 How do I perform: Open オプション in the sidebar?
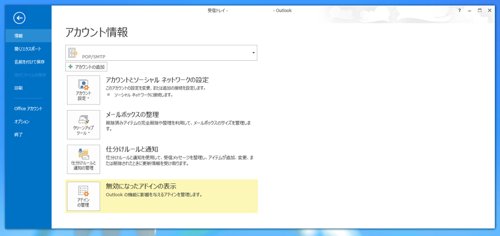point(28,121)
